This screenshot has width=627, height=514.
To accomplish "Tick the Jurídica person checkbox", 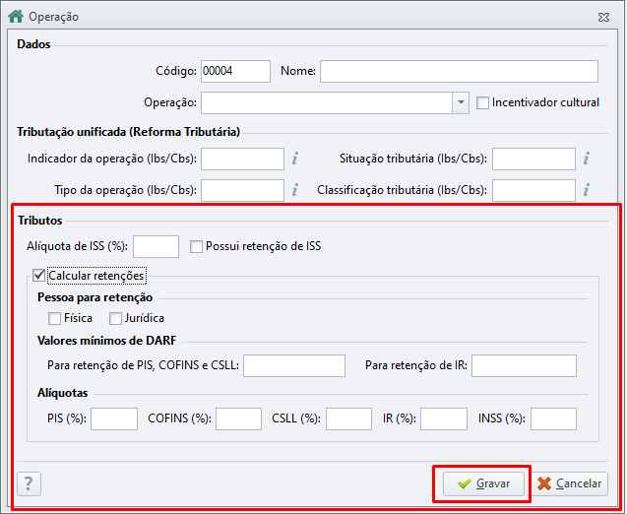I will coord(116,318).
